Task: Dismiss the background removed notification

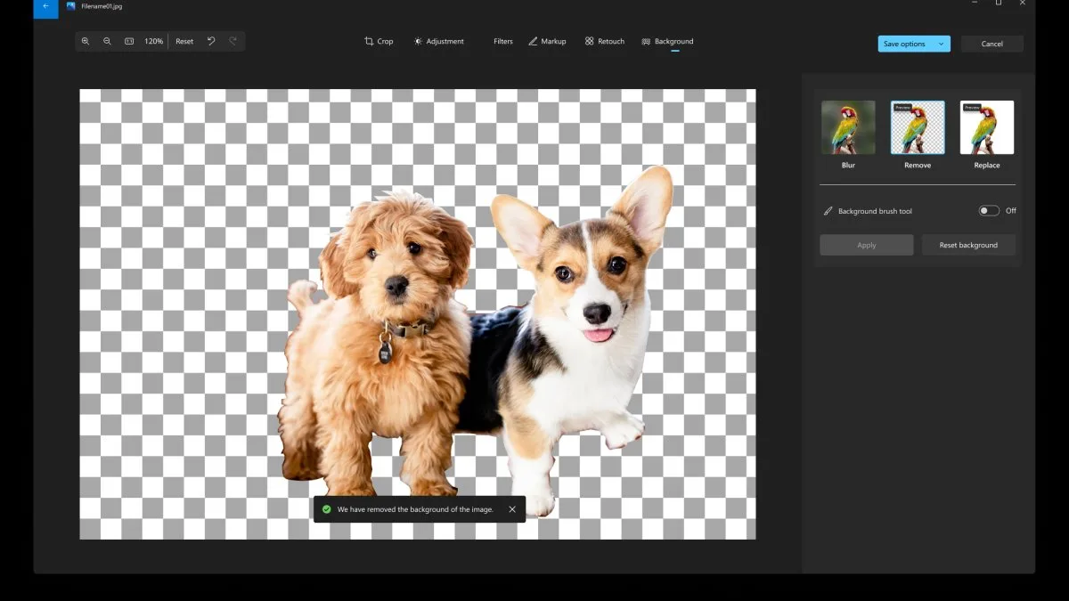Action: 512,509
